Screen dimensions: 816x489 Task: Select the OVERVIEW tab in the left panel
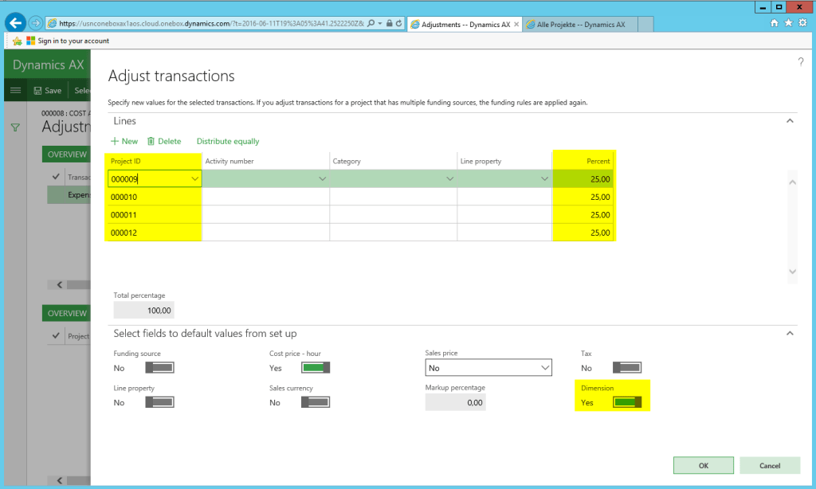coord(66,154)
